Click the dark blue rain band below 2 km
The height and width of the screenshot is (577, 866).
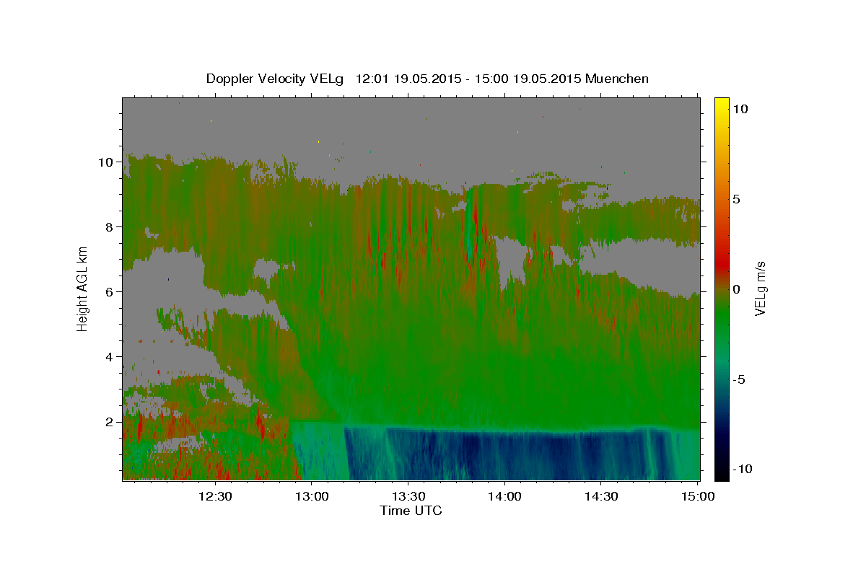pyautogui.click(x=512, y=456)
